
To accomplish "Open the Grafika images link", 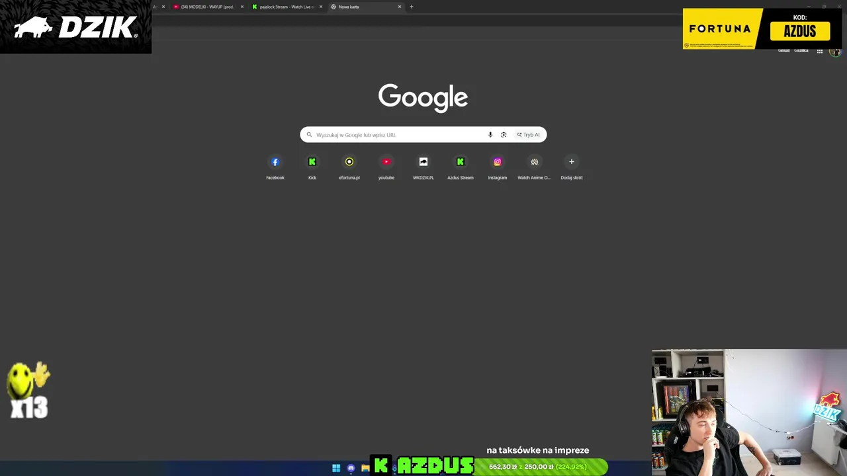I will (x=801, y=51).
